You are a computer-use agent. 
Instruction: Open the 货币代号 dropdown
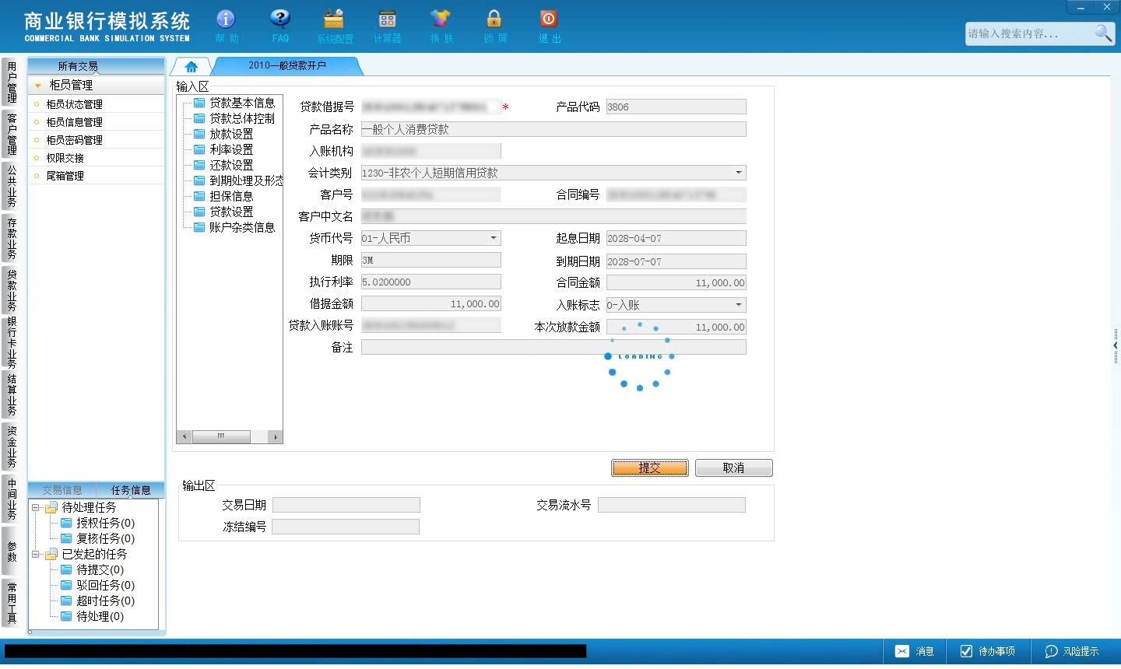(494, 238)
